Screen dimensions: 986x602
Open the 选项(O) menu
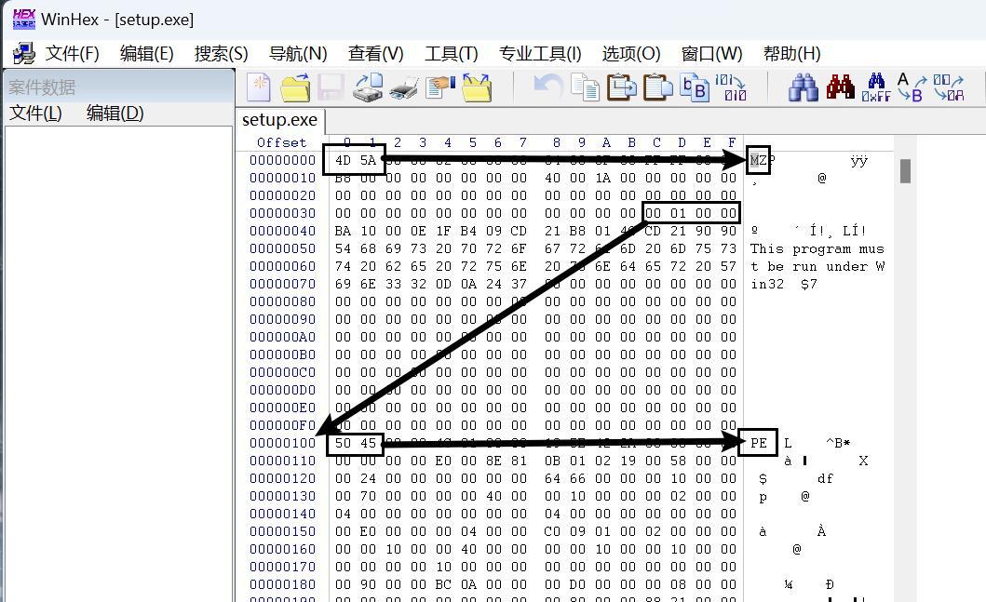click(x=630, y=53)
